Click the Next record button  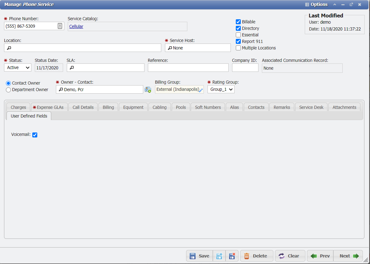348,256
